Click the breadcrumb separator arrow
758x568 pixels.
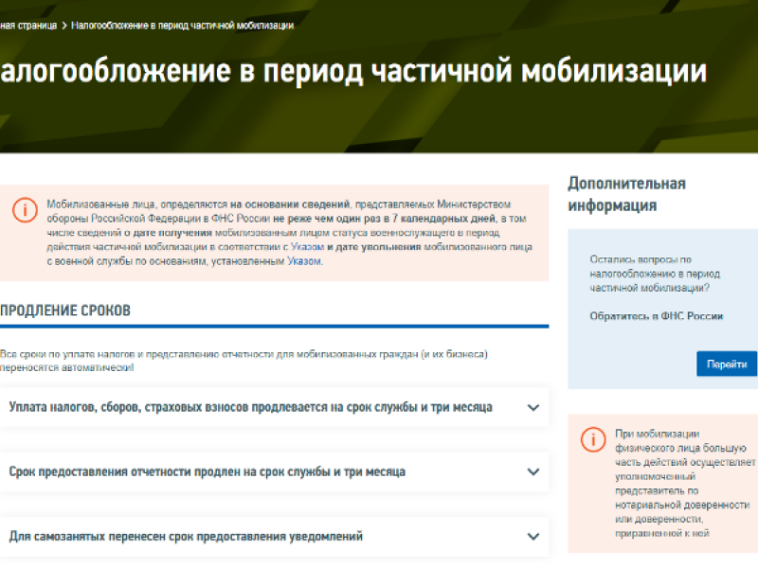63,26
